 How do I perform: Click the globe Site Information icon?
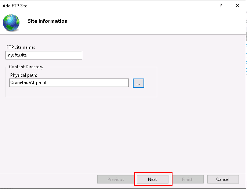11,22
